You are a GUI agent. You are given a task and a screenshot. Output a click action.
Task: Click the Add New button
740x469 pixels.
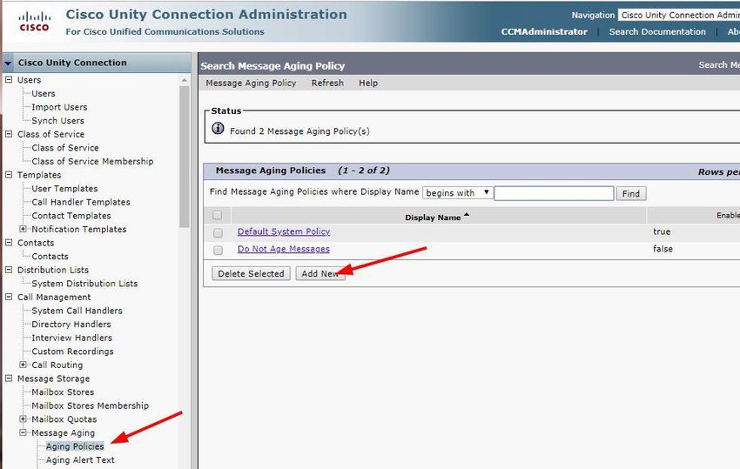pos(320,274)
